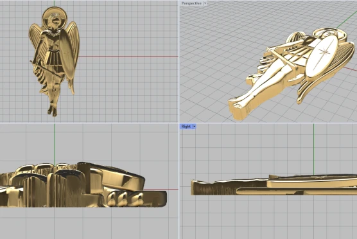The image size is (357, 239).
Task: Select the angel model in top-left viewport
Action: click(54, 62)
